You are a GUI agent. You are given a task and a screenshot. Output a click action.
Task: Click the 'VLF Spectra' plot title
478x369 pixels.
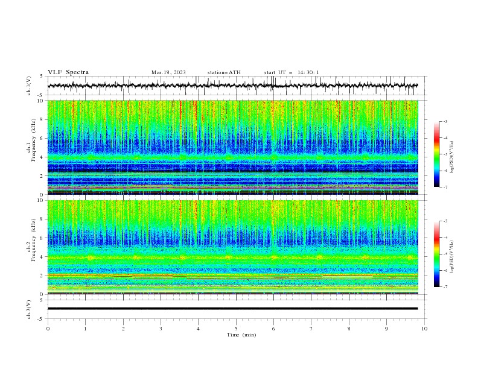(68, 72)
